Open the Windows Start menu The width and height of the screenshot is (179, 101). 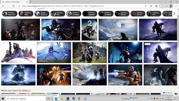[3, 98]
